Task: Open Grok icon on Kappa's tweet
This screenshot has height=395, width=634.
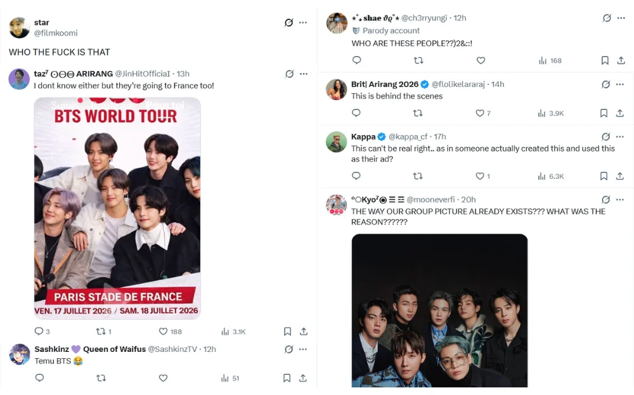Action: [x=605, y=137]
